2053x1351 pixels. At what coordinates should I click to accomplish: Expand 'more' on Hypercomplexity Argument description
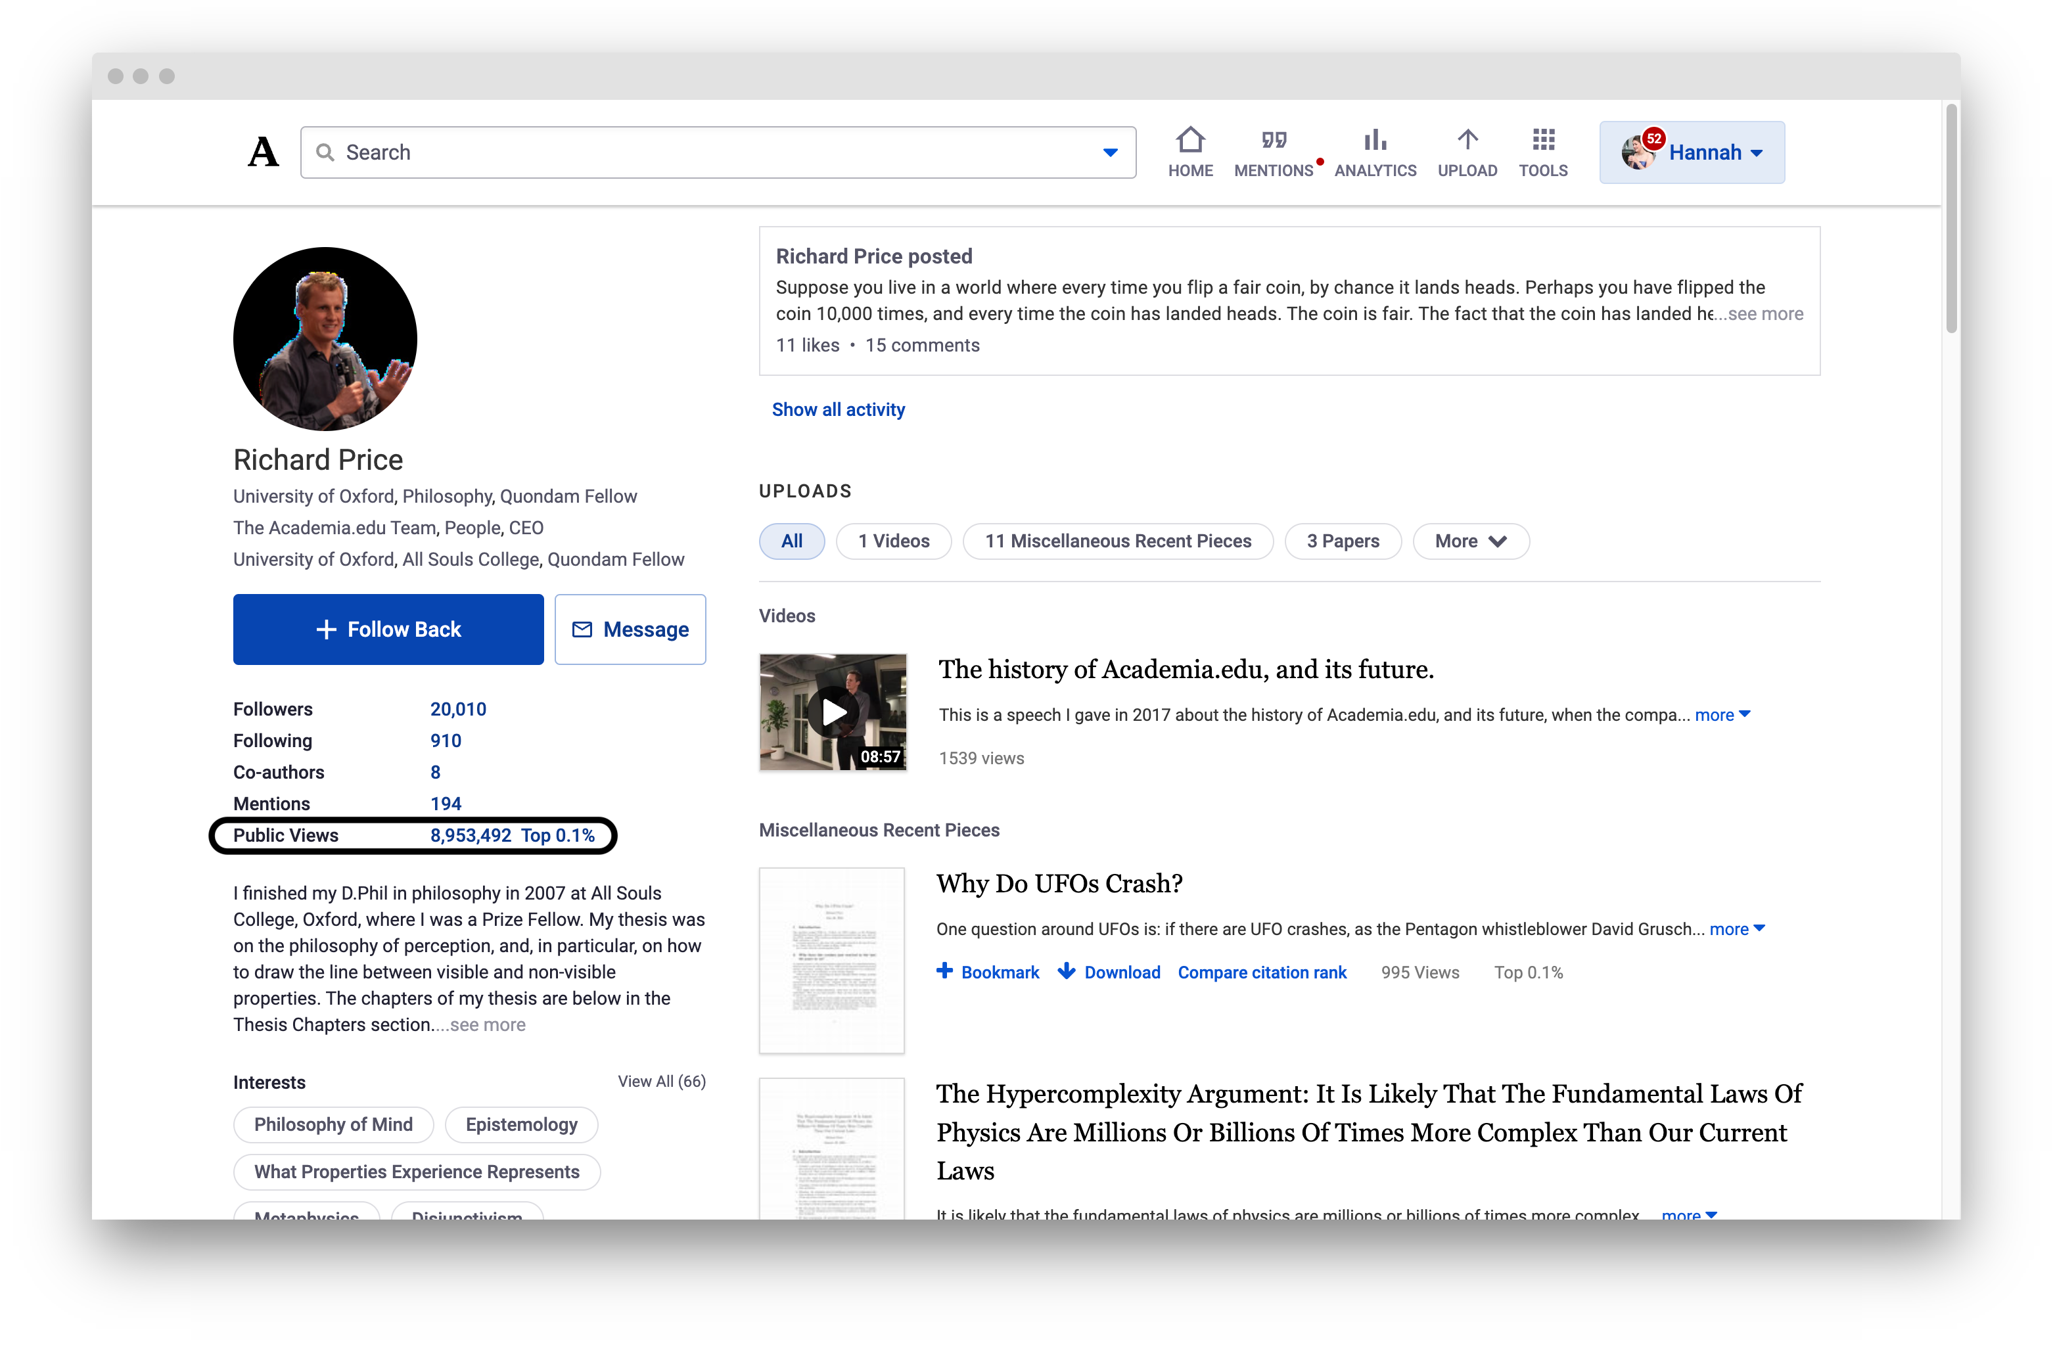click(1688, 1214)
